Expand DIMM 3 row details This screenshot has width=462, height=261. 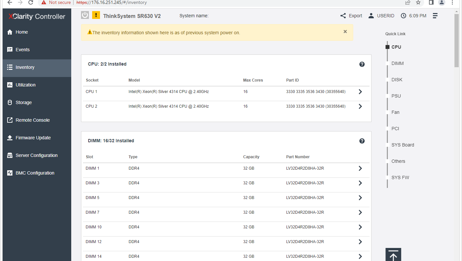pyautogui.click(x=360, y=183)
